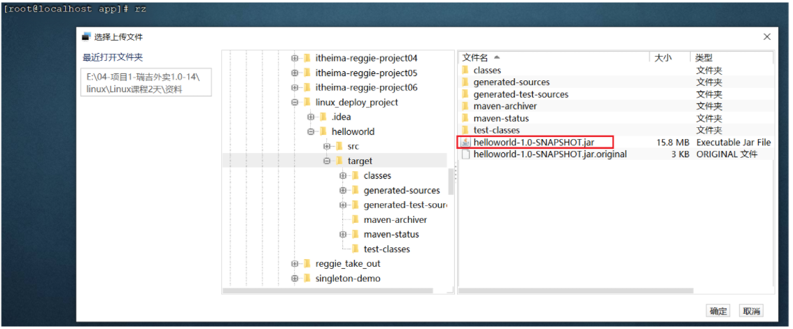Click the horizontal scrollbar under folder tree

pyautogui.click(x=328, y=291)
